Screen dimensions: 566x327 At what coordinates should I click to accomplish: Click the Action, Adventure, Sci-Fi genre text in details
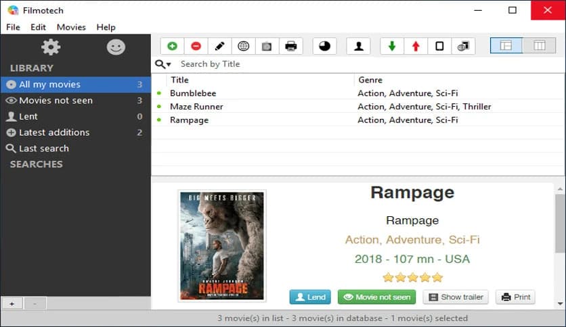click(412, 240)
